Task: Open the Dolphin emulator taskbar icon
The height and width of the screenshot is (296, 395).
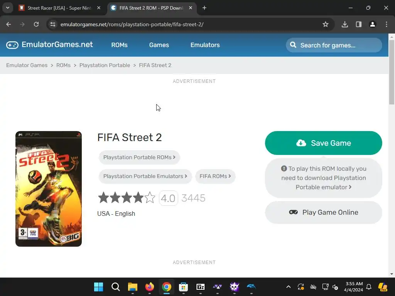Action: point(252,287)
